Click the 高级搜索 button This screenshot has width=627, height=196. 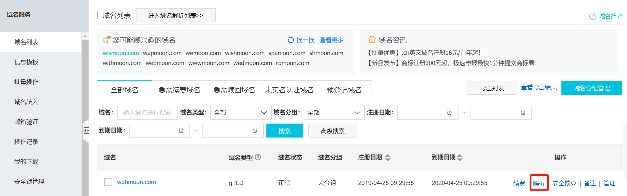point(333,131)
